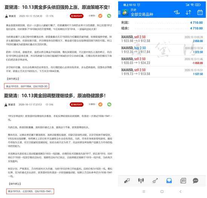Switch to the Trade tab icon
The width and height of the screenshot is (207, 198).
point(155,181)
